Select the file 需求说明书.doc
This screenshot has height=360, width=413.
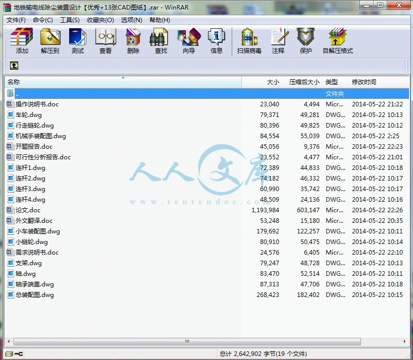click(x=37, y=253)
